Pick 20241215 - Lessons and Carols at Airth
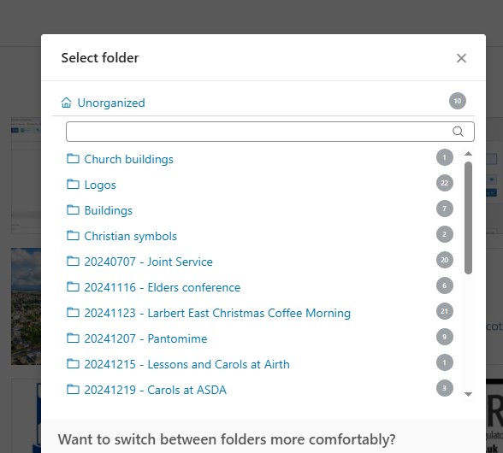503x453 pixels. (x=186, y=364)
